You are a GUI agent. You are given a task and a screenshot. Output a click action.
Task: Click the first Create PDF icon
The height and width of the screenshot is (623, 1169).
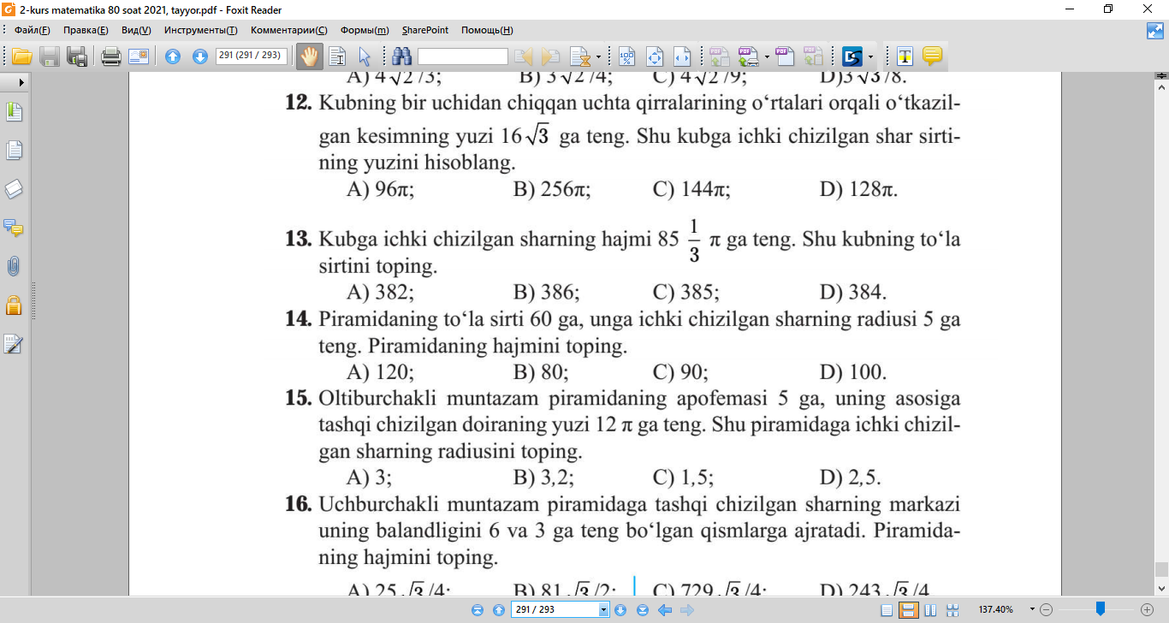720,57
